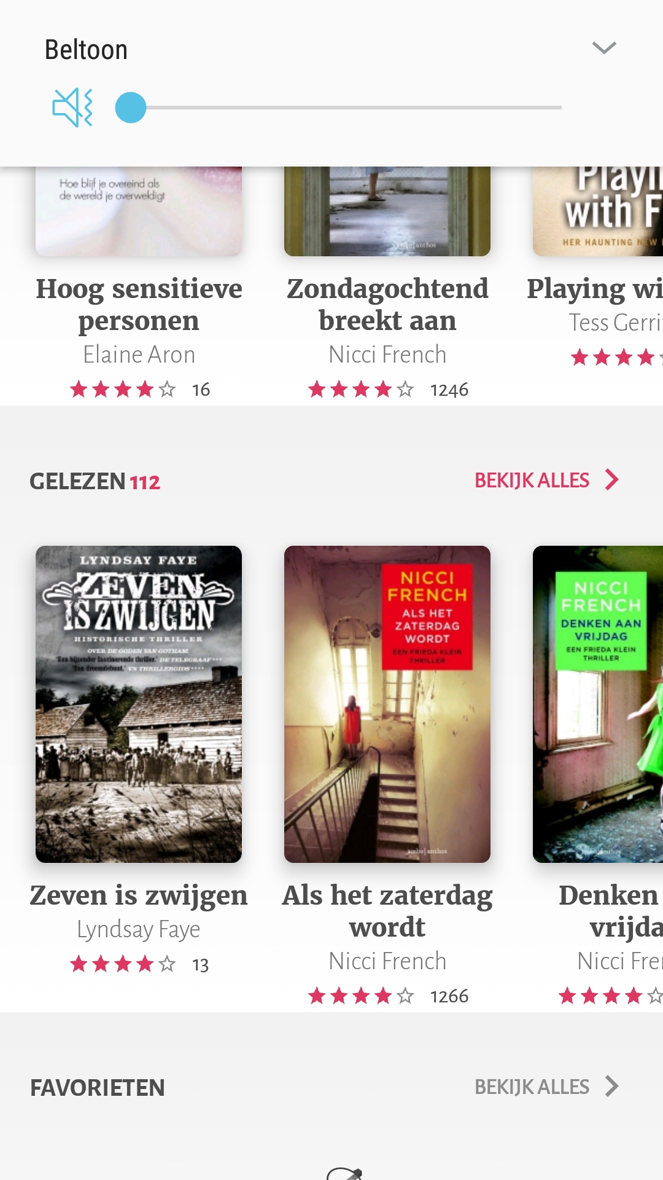663x1180 pixels.
Task: Click the Gelezen 112 section heading
Action: tap(95, 481)
